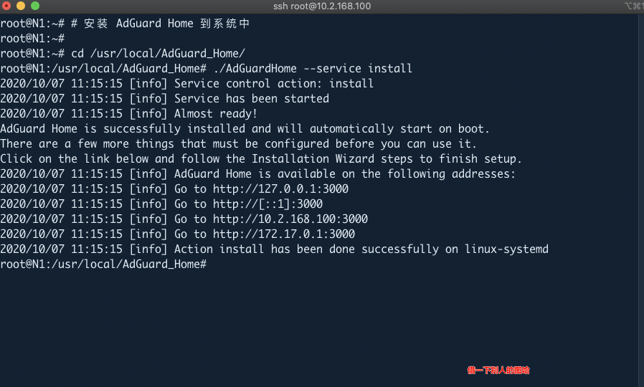This screenshot has width=644, height=387.
Task: Open the http://127.0.0.1:3000 address
Action: coord(280,188)
